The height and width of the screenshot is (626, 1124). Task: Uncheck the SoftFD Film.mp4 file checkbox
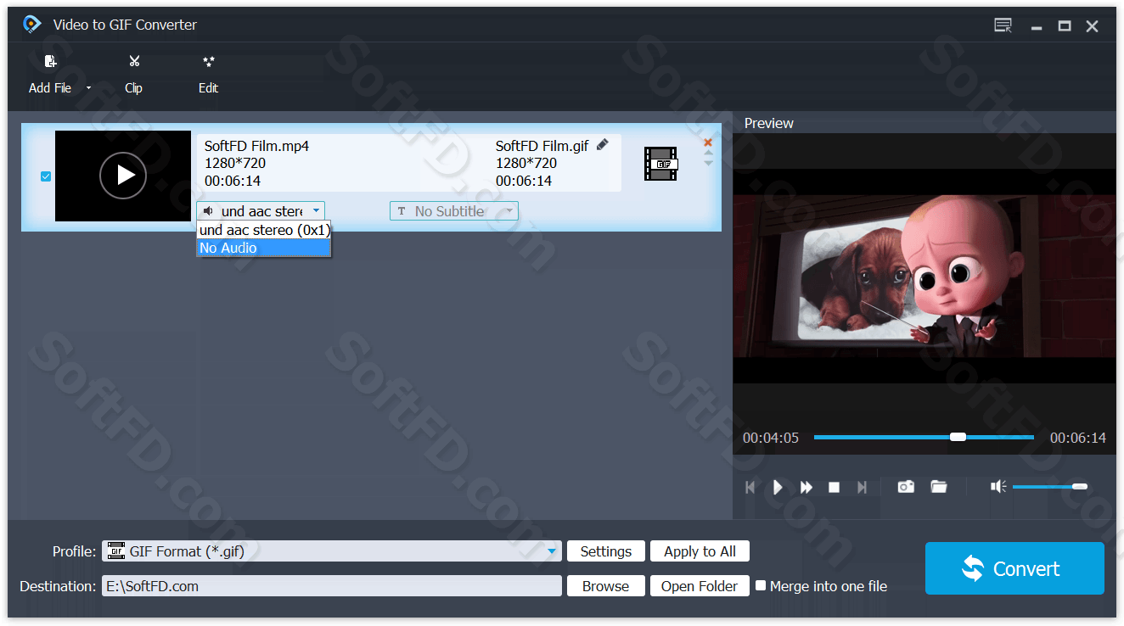coord(46,176)
